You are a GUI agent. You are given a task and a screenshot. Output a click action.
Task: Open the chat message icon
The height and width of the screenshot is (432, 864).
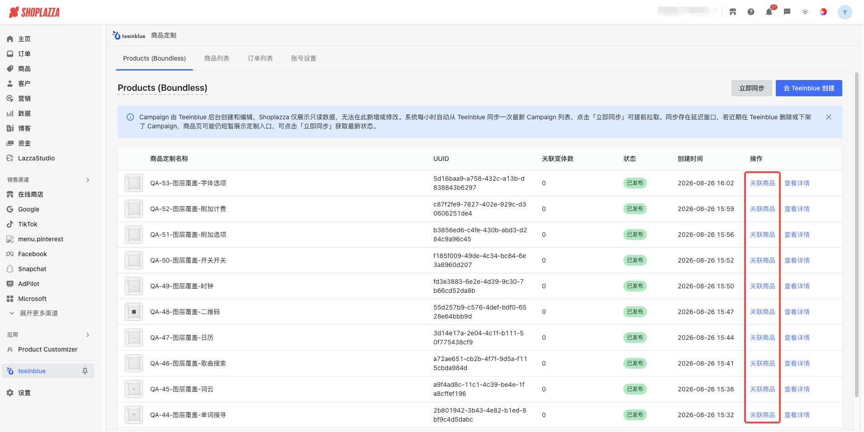coord(787,12)
